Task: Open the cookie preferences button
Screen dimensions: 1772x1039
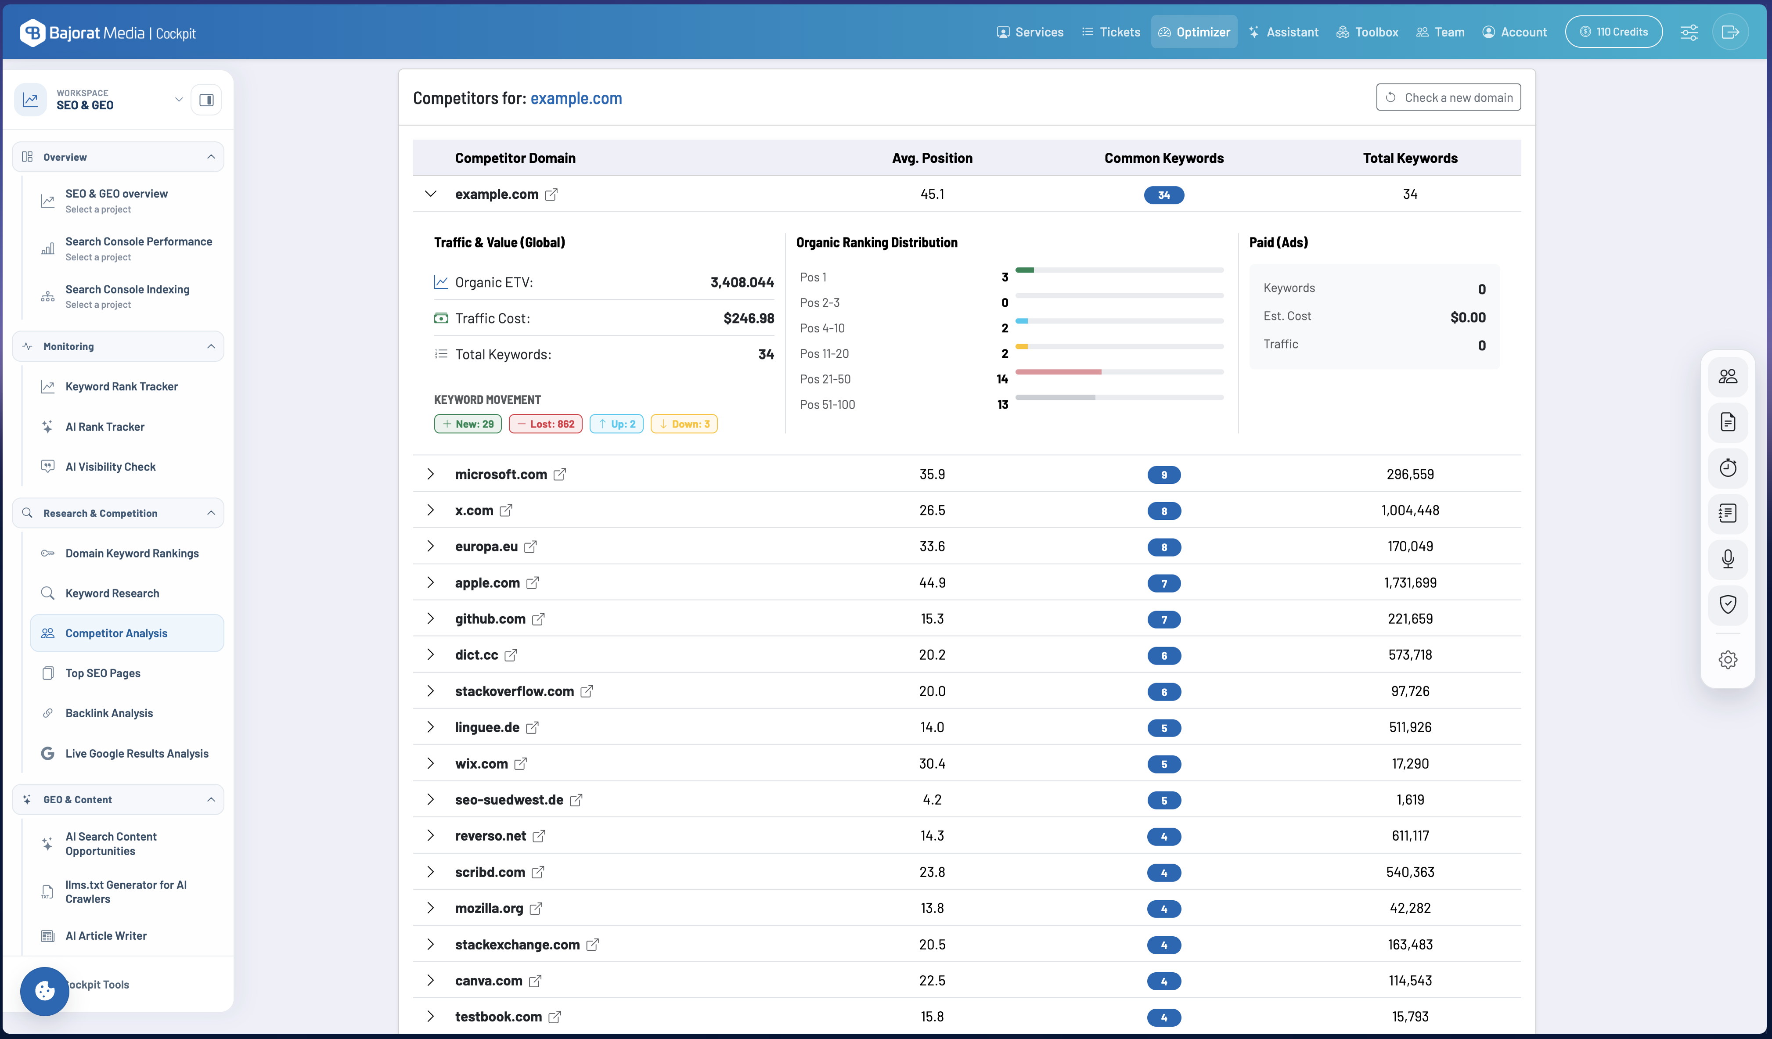Action: (44, 991)
